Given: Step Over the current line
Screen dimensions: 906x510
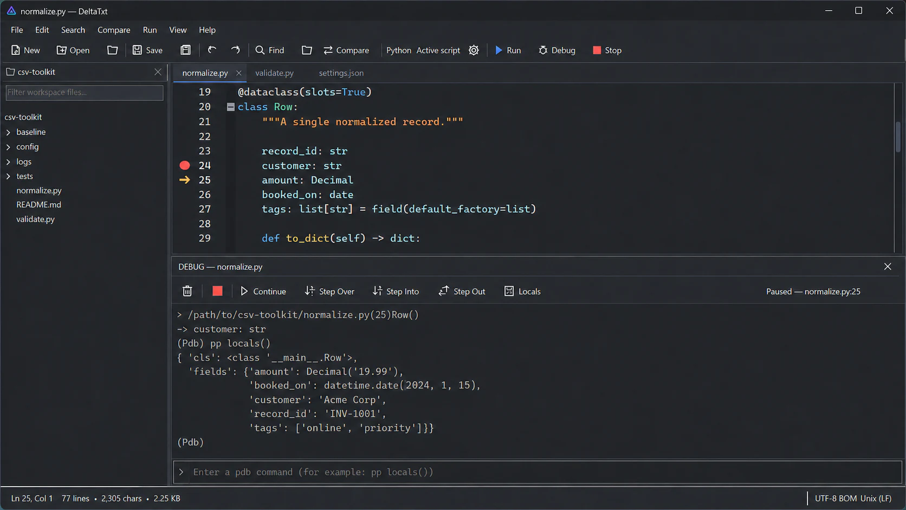Looking at the screenshot, I should point(329,292).
